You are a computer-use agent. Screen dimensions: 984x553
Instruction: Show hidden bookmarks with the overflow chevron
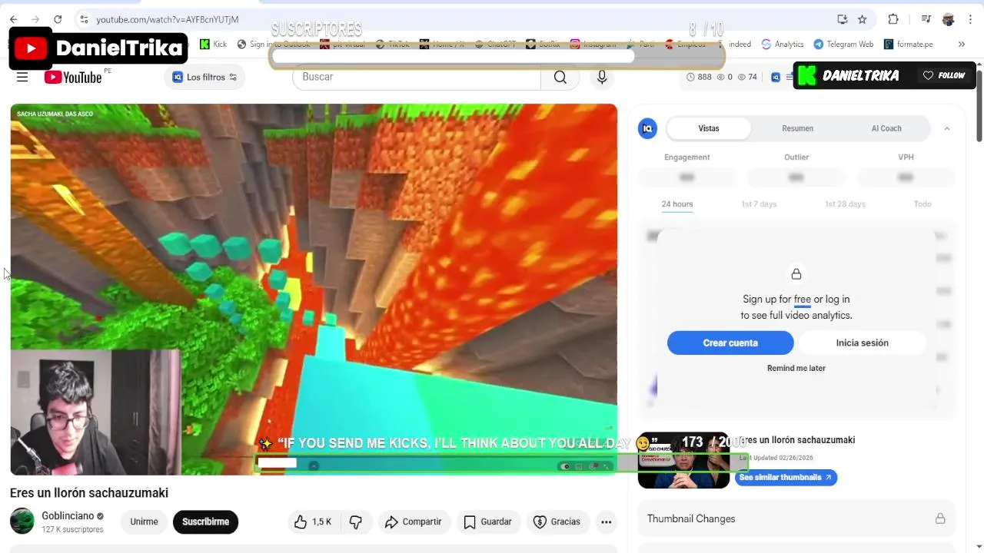click(x=961, y=44)
